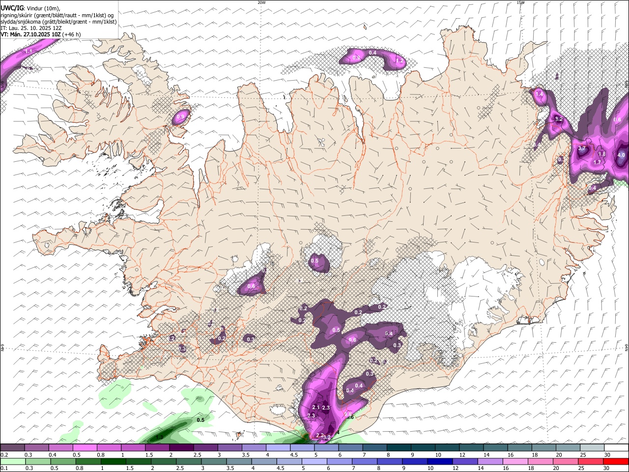Click the '20W' longitude label

261,2
